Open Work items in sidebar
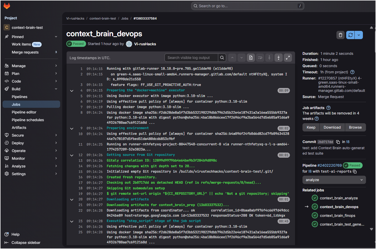The width and height of the screenshot is (376, 249). click(x=31, y=45)
